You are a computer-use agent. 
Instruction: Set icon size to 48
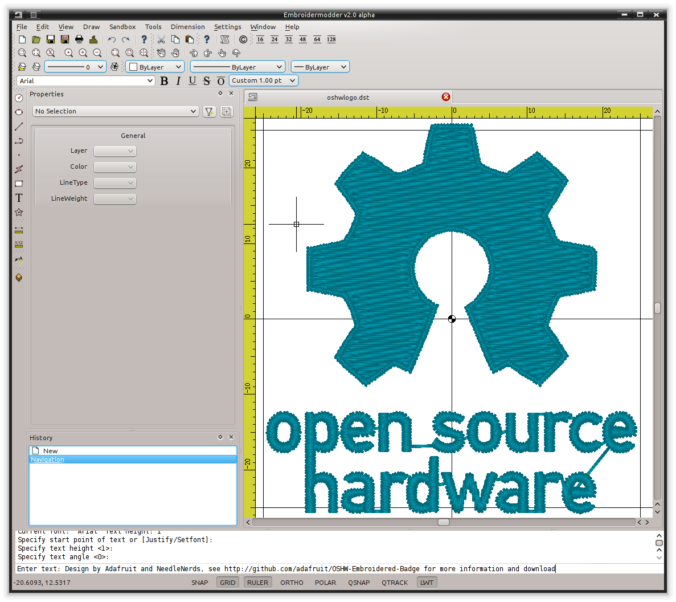point(303,39)
